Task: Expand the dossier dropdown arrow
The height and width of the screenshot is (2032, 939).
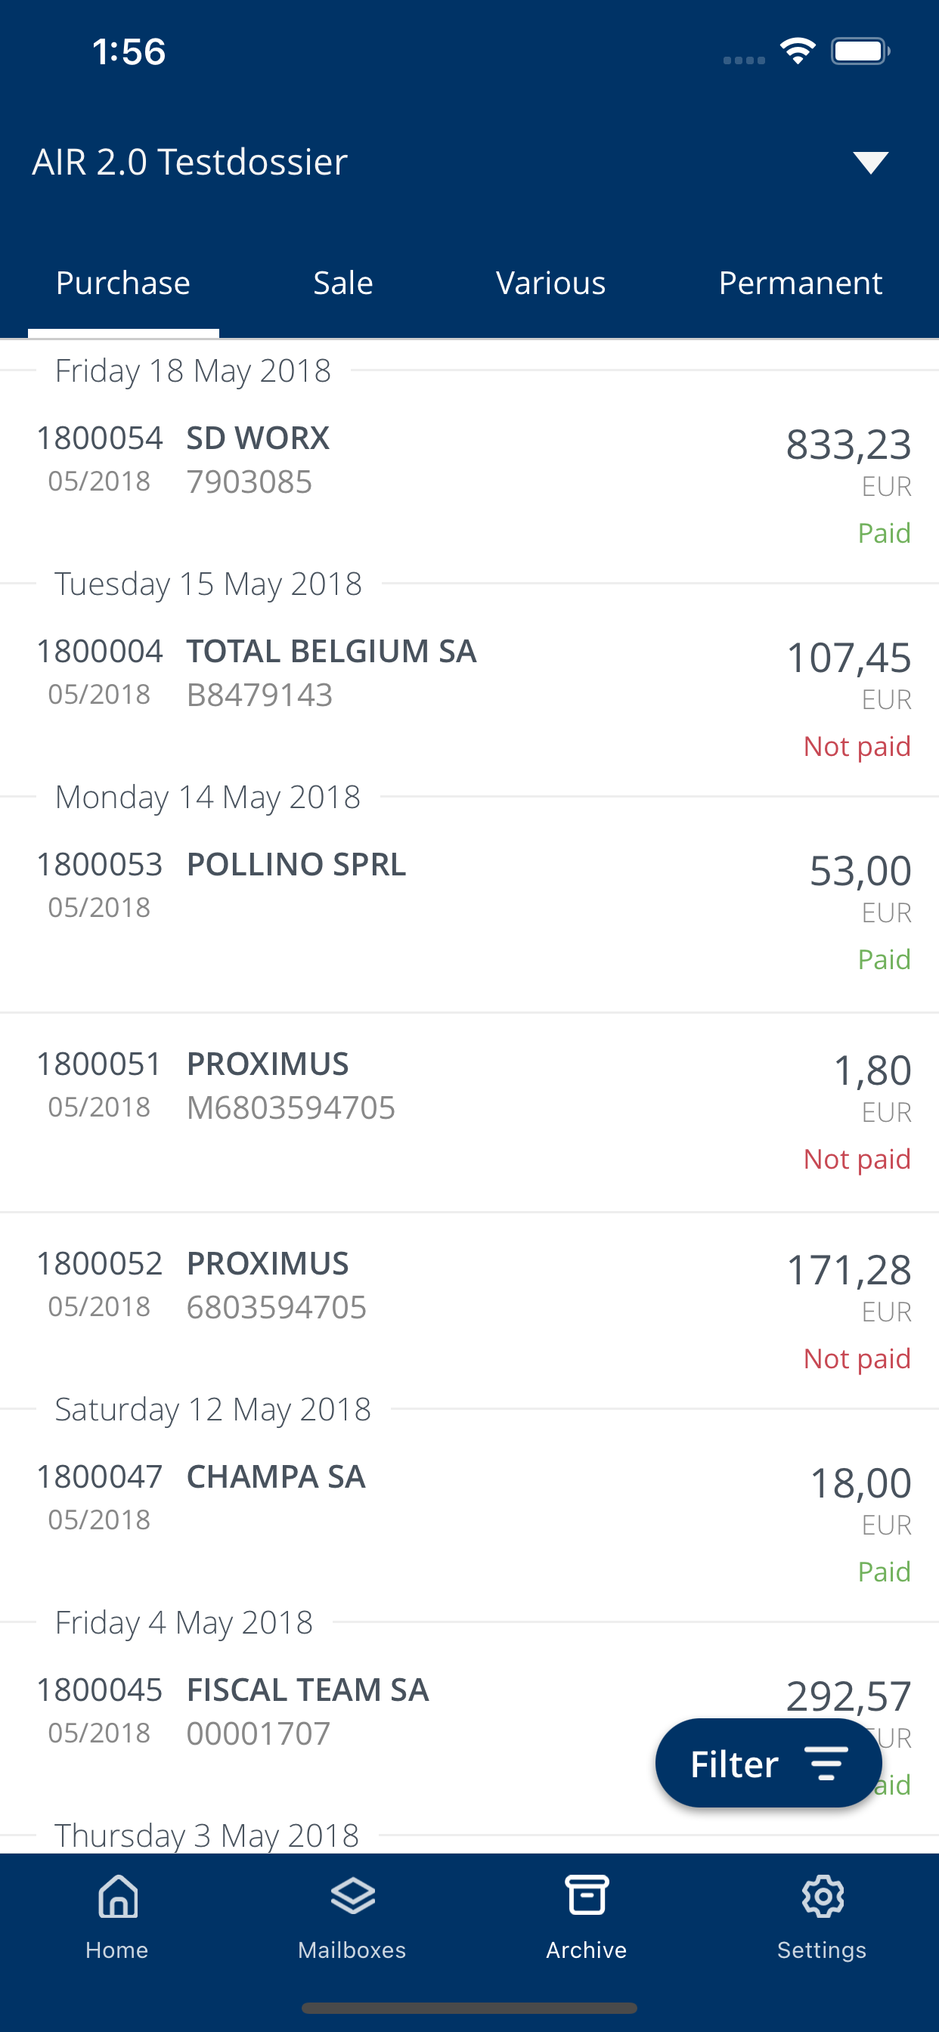Action: pyautogui.click(x=870, y=162)
